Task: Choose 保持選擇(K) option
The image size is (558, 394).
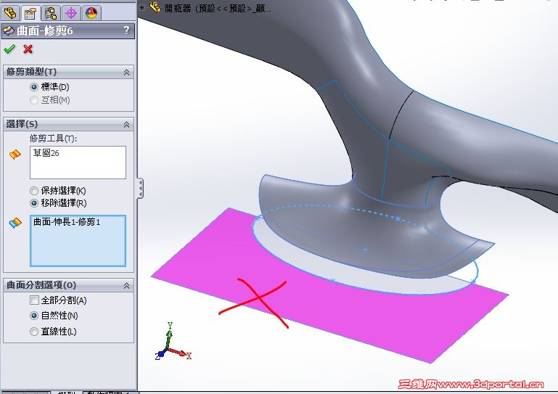Action: point(34,191)
